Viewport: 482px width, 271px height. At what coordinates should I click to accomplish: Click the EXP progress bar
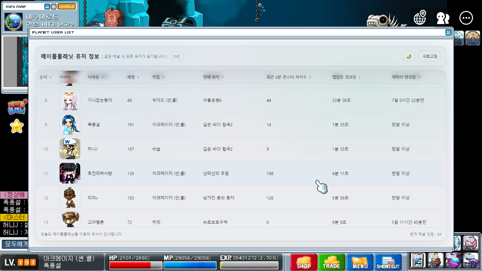[x=249, y=265]
